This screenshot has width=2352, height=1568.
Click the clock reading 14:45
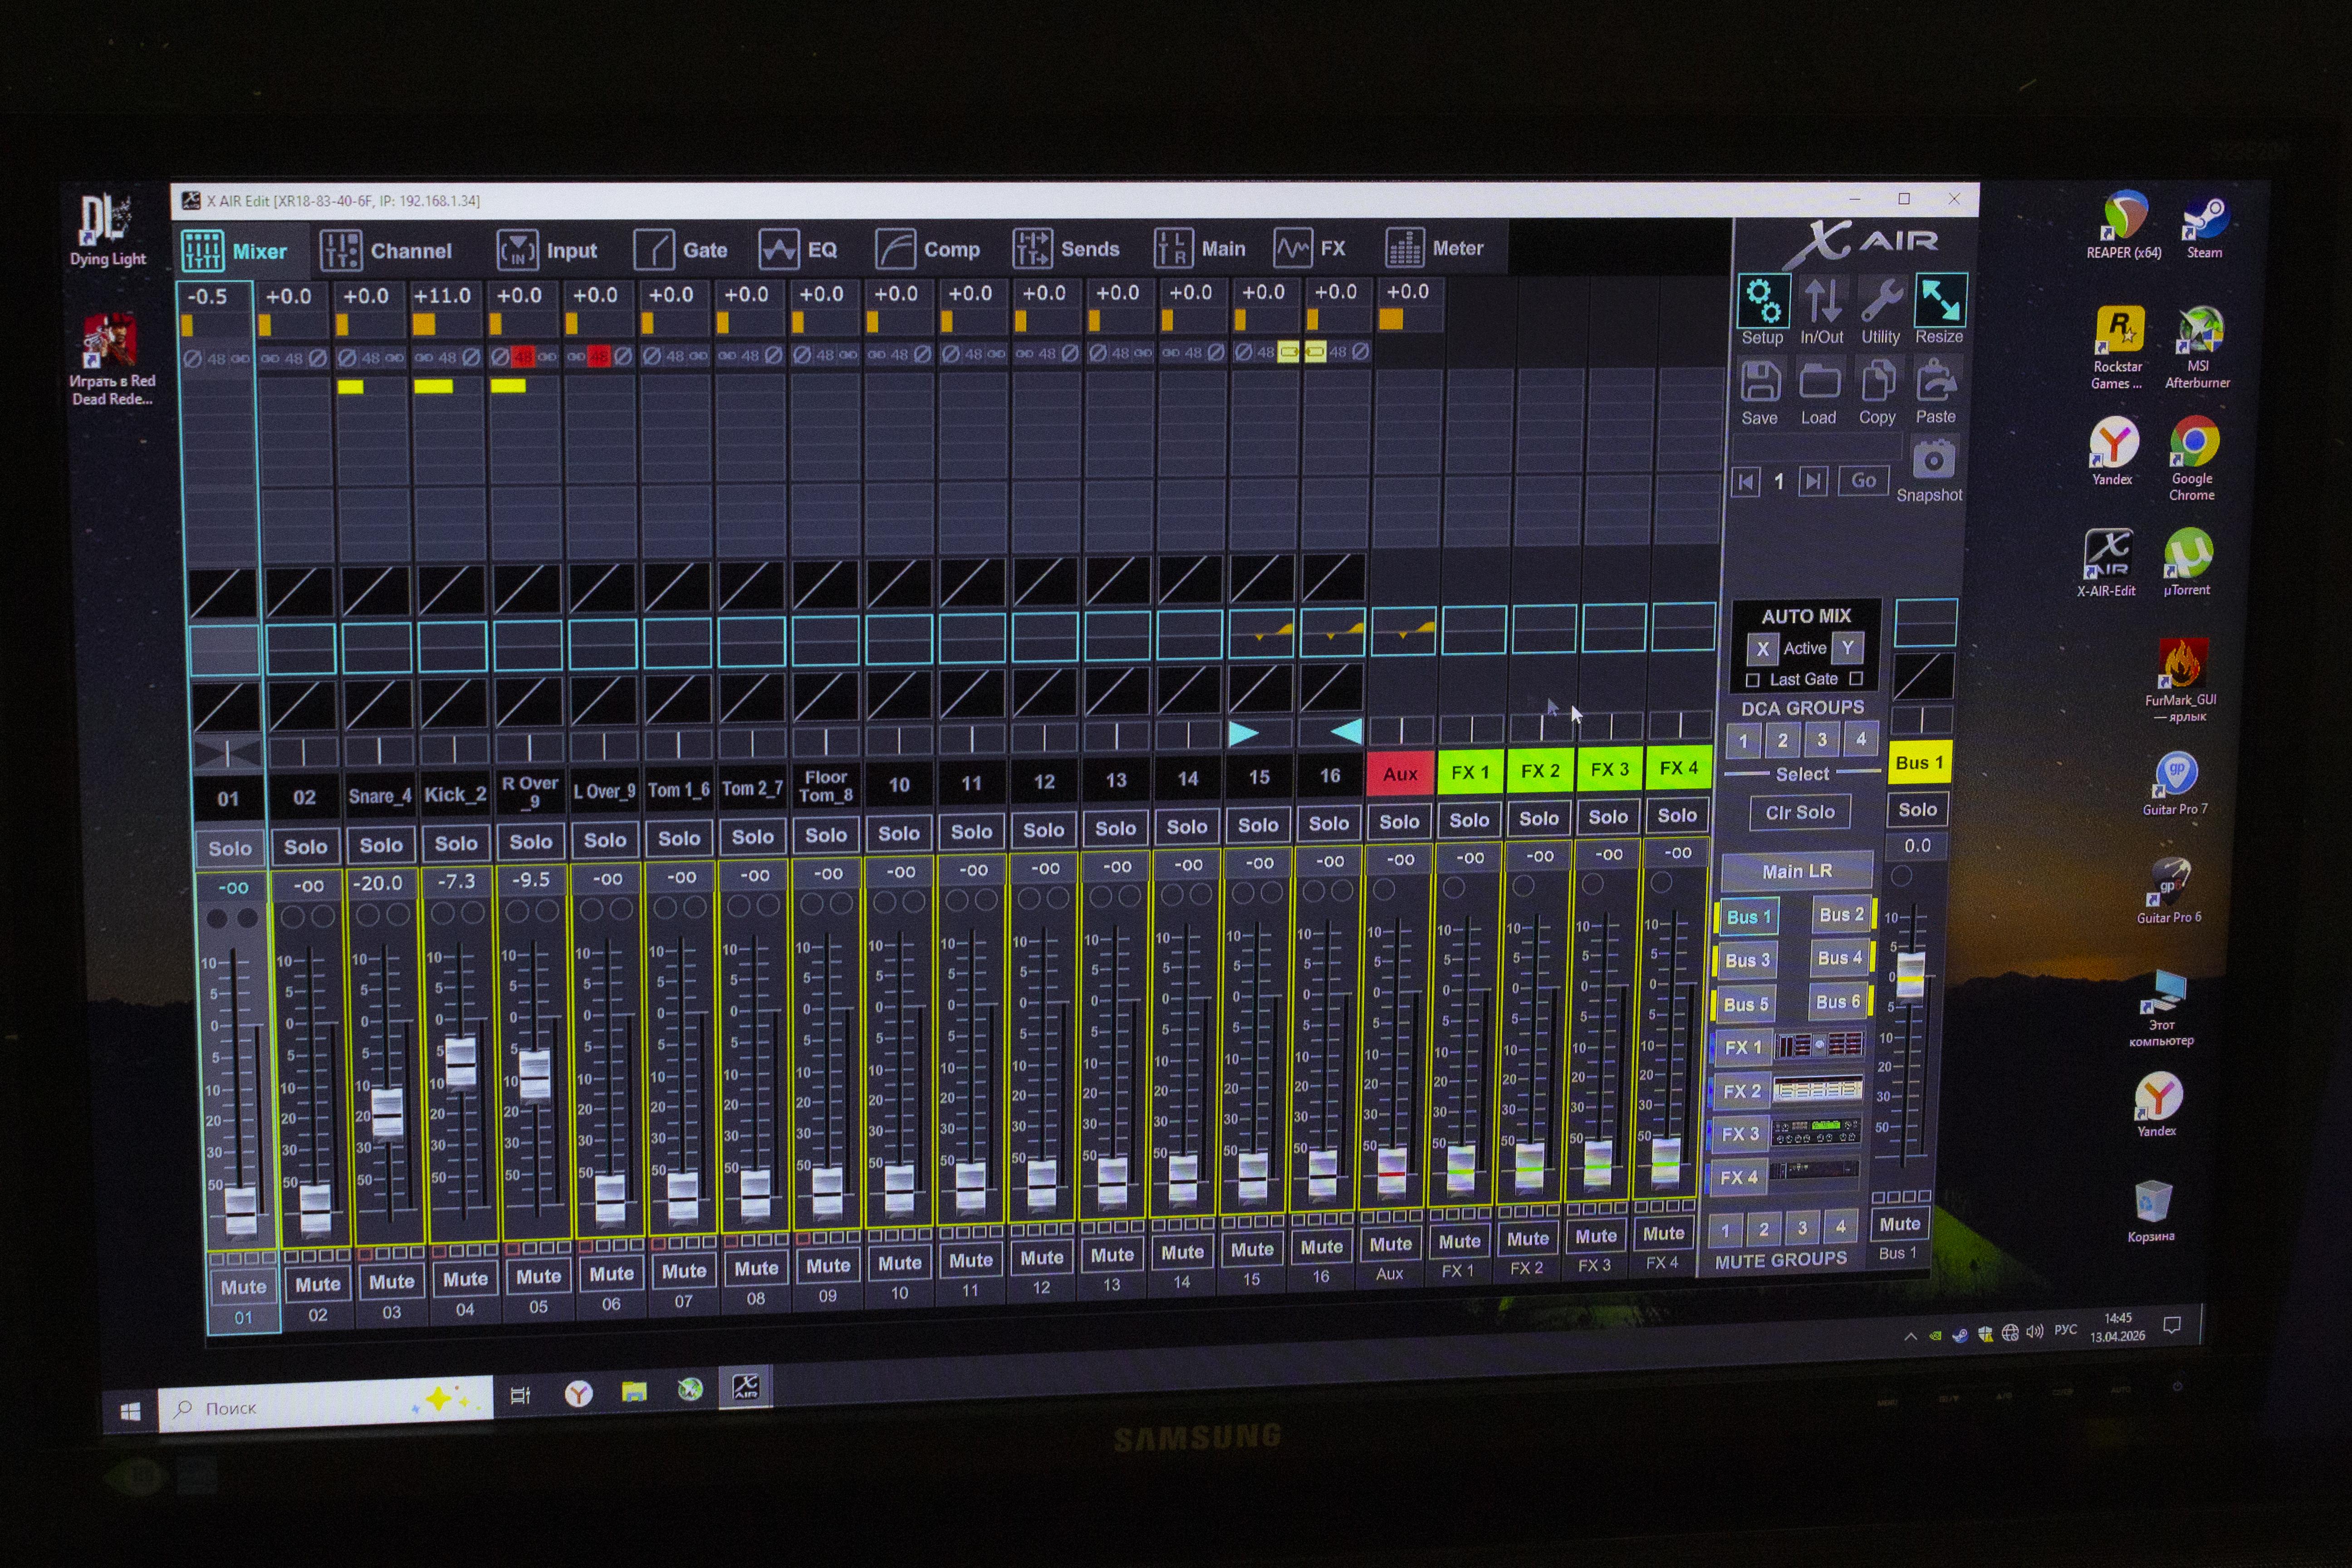(2117, 1319)
